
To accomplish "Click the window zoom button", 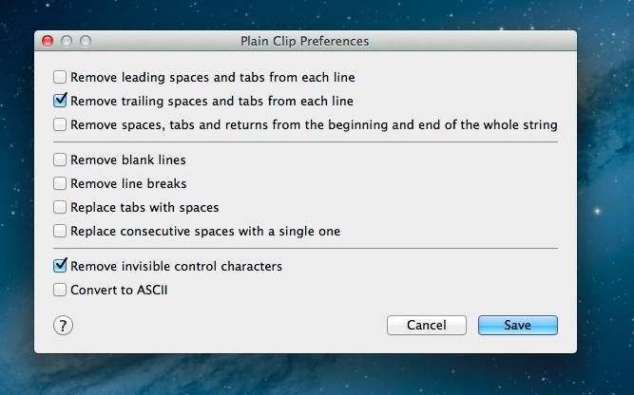I will 86,42.
